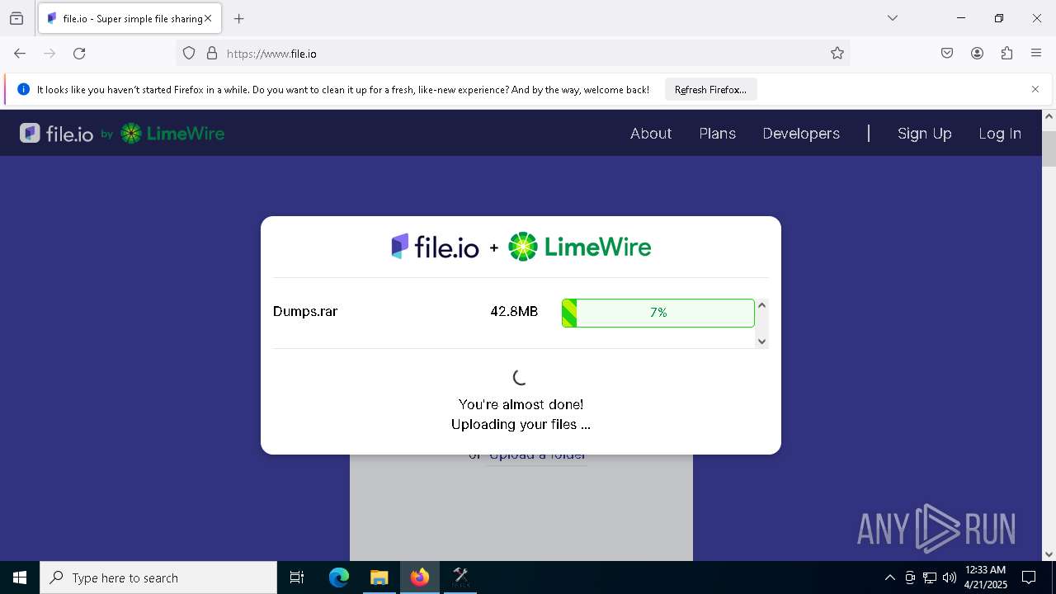Open the tracking protection shield icon
Screen dimensions: 1056x594
[x=189, y=54]
